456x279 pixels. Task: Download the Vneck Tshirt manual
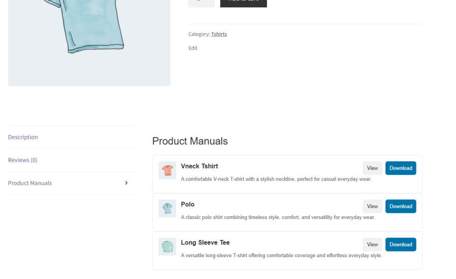click(401, 168)
